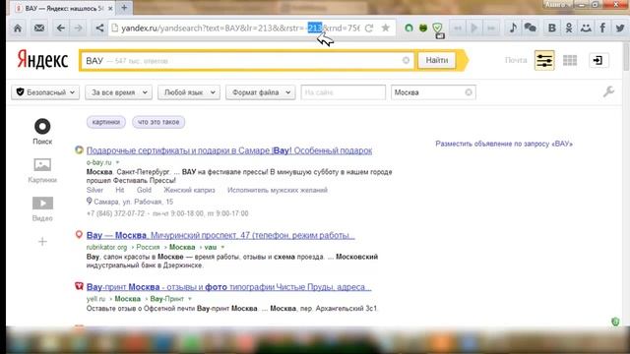The image size is (630, 354).
Task: Open the 'Женский каприз' sitelink
Action: [189, 190]
